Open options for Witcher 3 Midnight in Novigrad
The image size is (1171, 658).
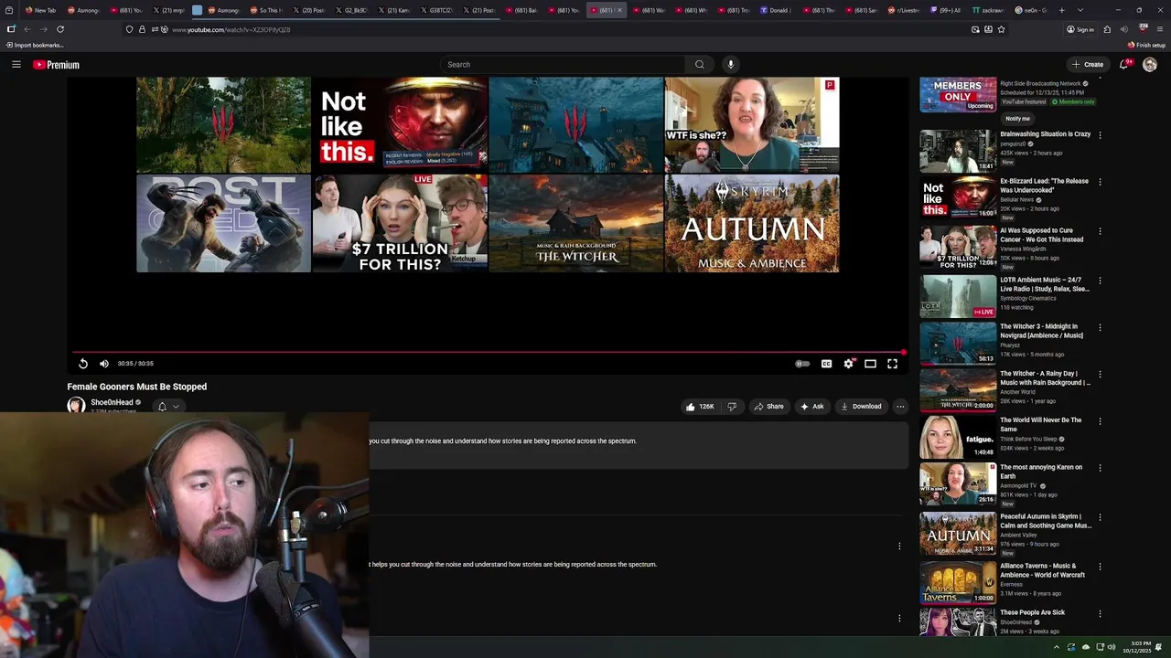tap(1100, 327)
